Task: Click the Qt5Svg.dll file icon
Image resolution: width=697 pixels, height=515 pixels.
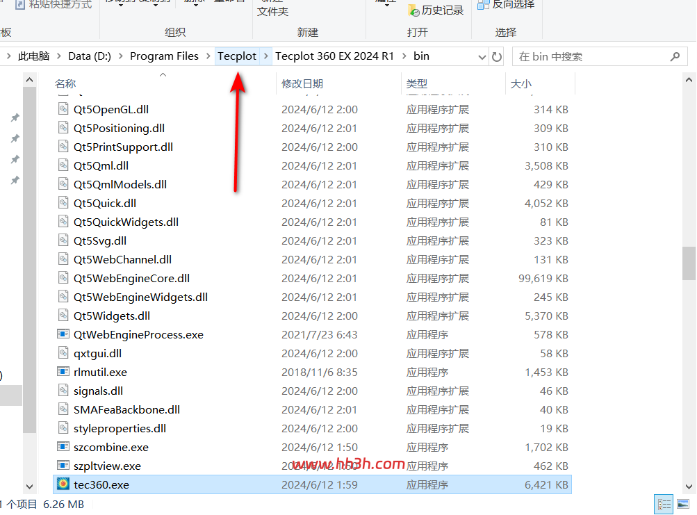Action: coord(63,240)
